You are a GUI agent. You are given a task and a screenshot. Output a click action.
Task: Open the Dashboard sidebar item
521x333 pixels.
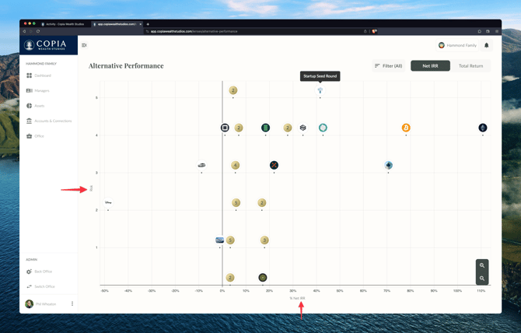pyautogui.click(x=42, y=75)
